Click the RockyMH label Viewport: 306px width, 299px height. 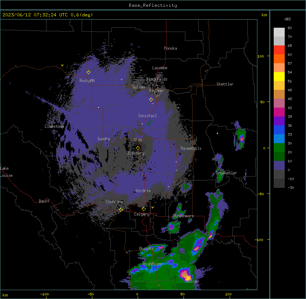click(87, 81)
